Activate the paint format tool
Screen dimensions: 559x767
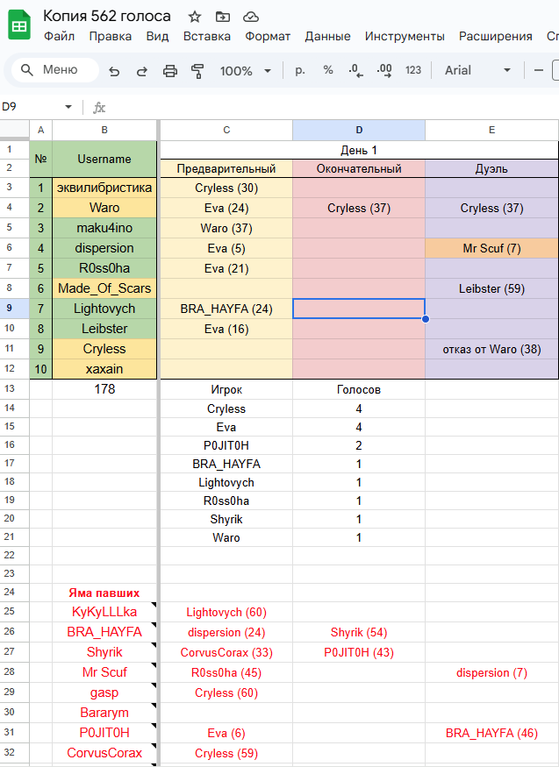click(x=197, y=71)
